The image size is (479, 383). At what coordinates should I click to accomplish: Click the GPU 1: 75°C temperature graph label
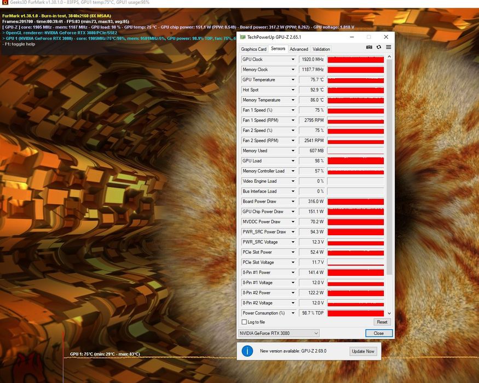(x=105, y=354)
